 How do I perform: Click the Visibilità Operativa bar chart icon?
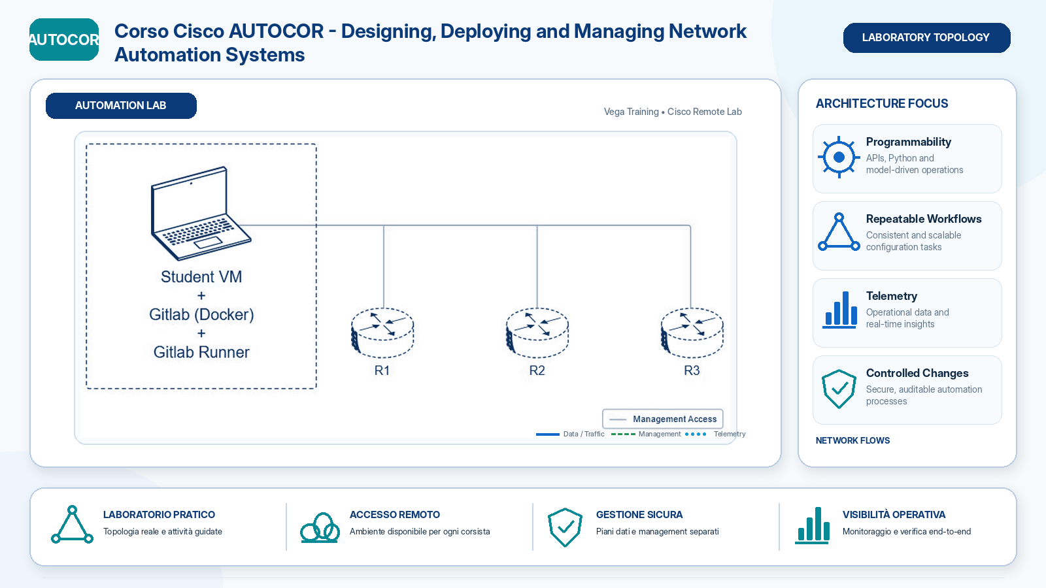(813, 525)
